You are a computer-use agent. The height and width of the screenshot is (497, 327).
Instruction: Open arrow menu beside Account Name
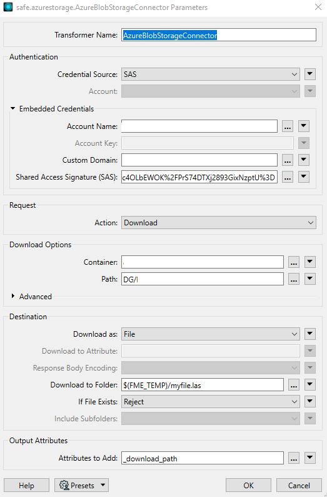click(x=304, y=126)
